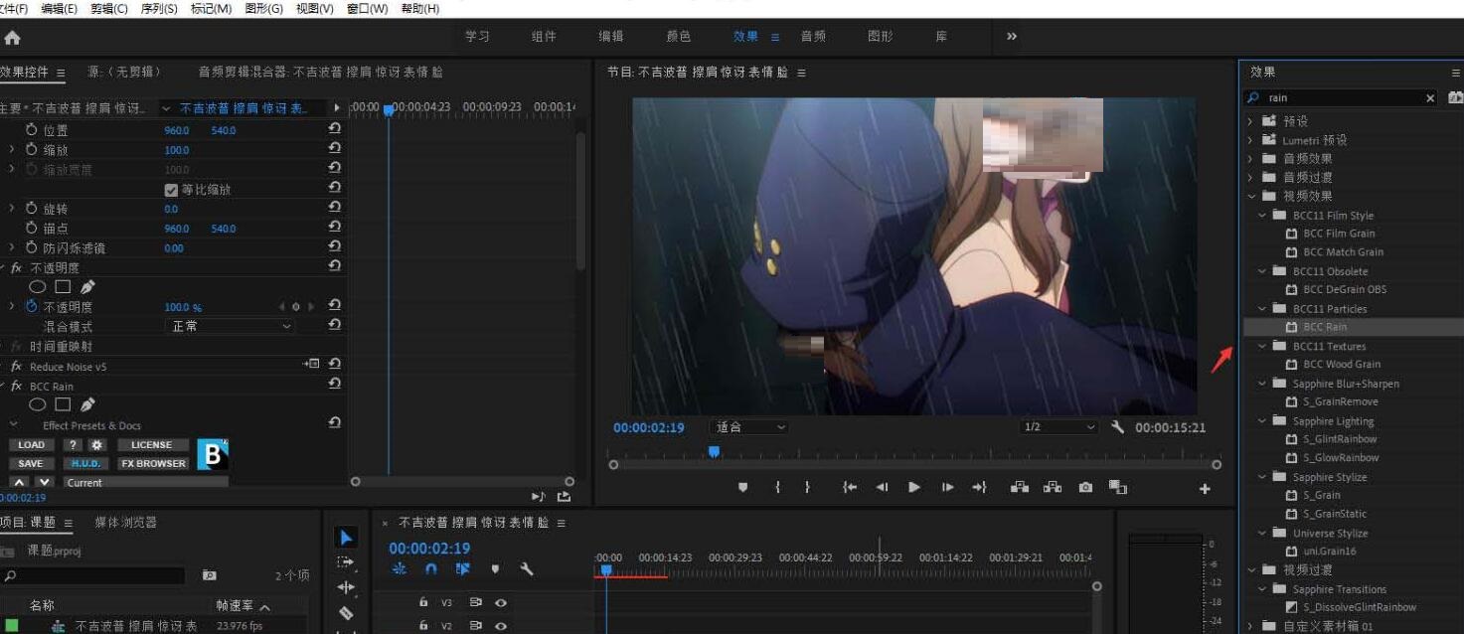Expand the 自定义素材箱 01 bin

click(1250, 626)
